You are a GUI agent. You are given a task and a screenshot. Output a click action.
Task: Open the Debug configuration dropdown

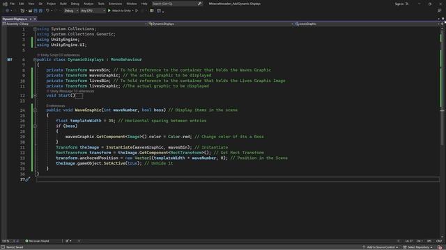(71, 11)
